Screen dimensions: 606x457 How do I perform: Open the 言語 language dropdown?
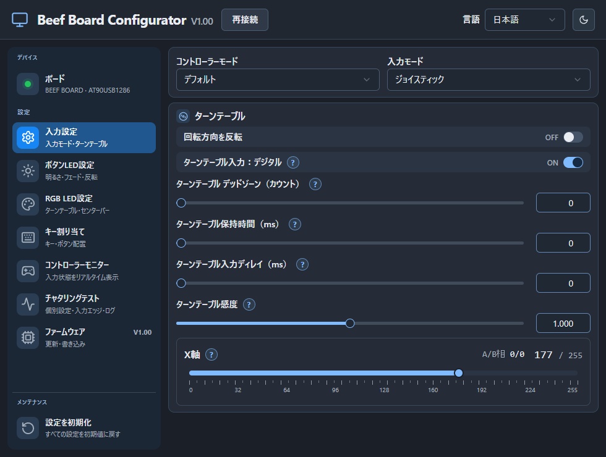525,20
